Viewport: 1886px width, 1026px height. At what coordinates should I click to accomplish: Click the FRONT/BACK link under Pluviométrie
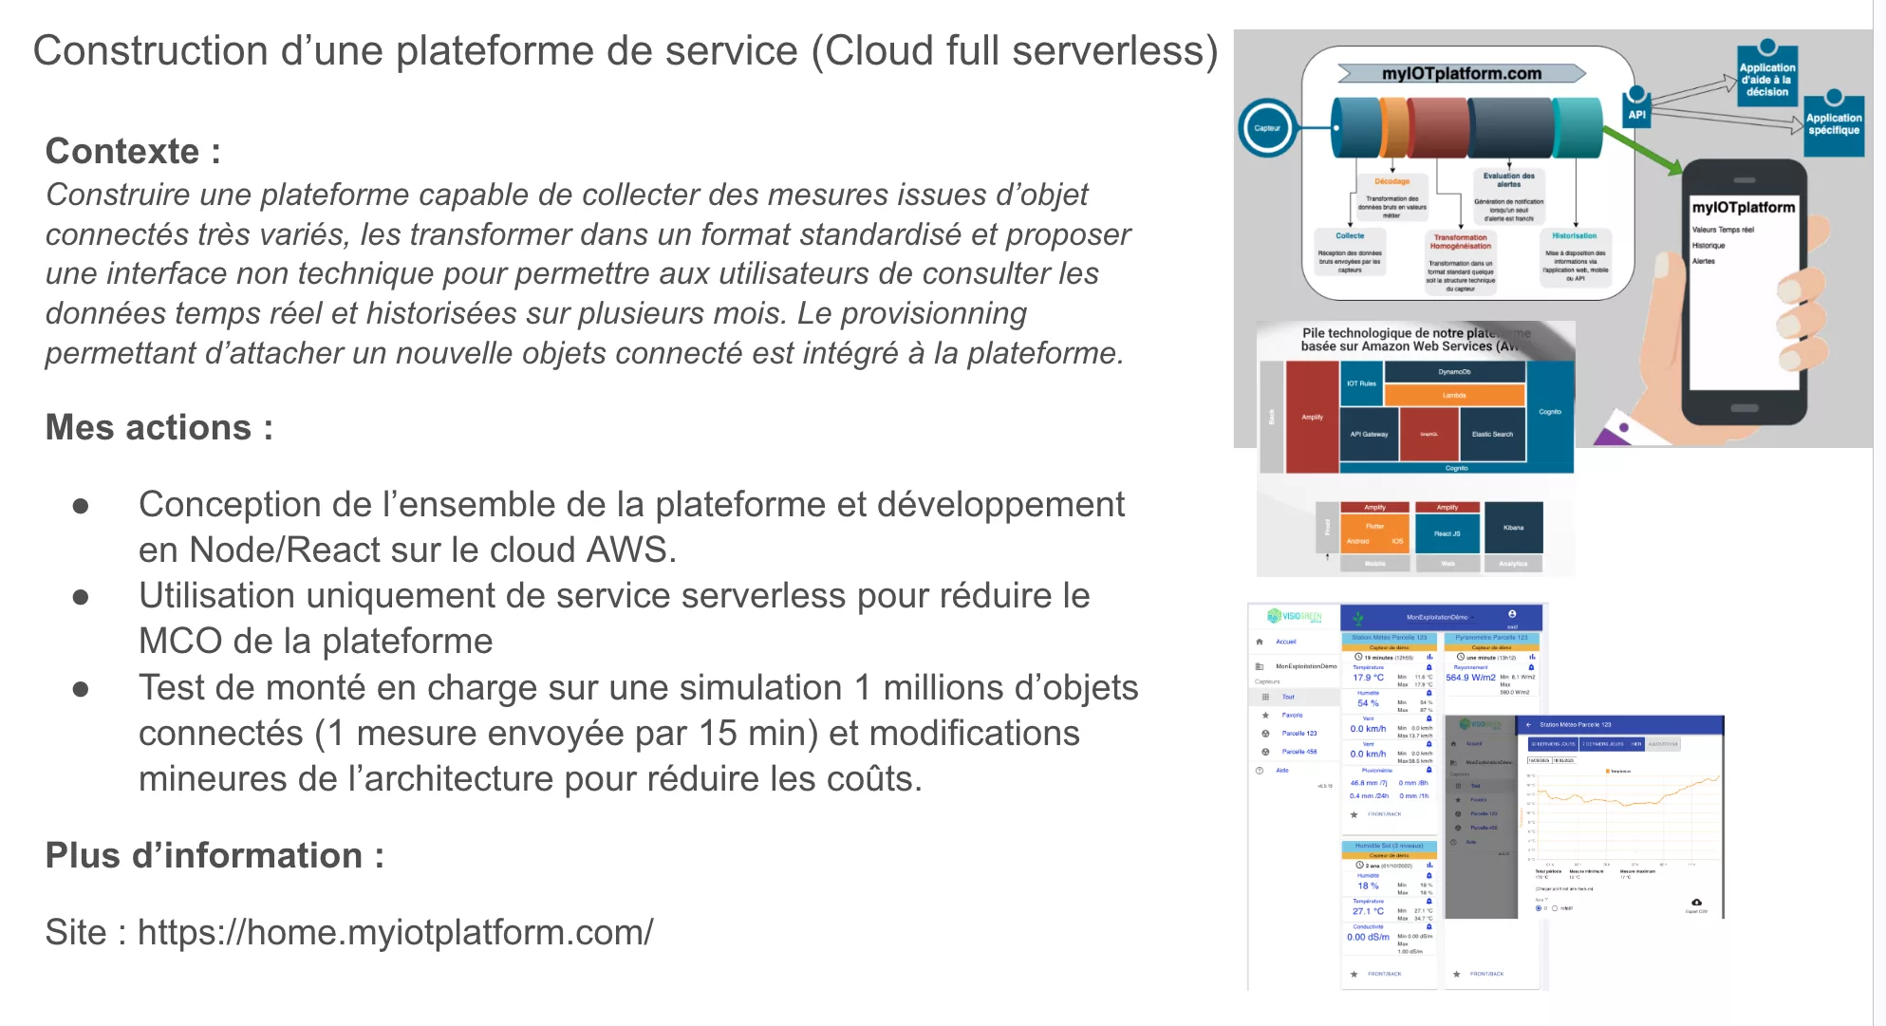(x=1384, y=814)
